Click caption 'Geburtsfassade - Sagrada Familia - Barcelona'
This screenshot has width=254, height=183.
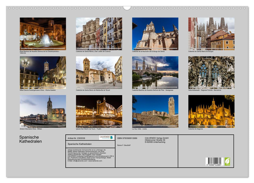205,90
